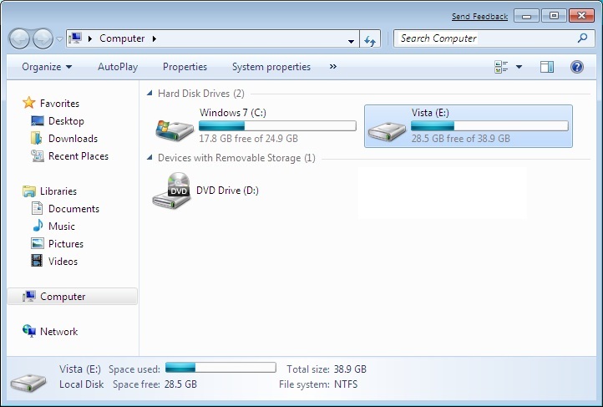Screen dimensions: 603x407
Task: Click the Windows 7 (C:) drive label
Action: coord(233,113)
